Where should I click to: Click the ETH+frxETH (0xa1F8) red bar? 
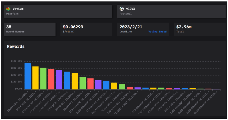[x=90, y=84]
